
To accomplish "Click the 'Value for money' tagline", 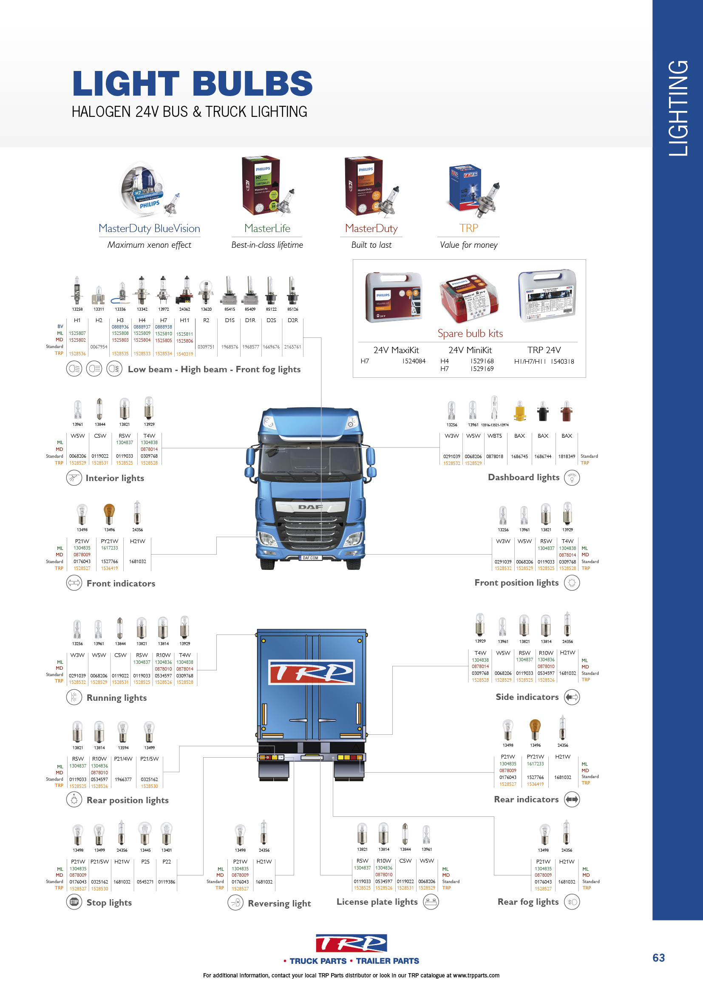I will click(x=469, y=245).
